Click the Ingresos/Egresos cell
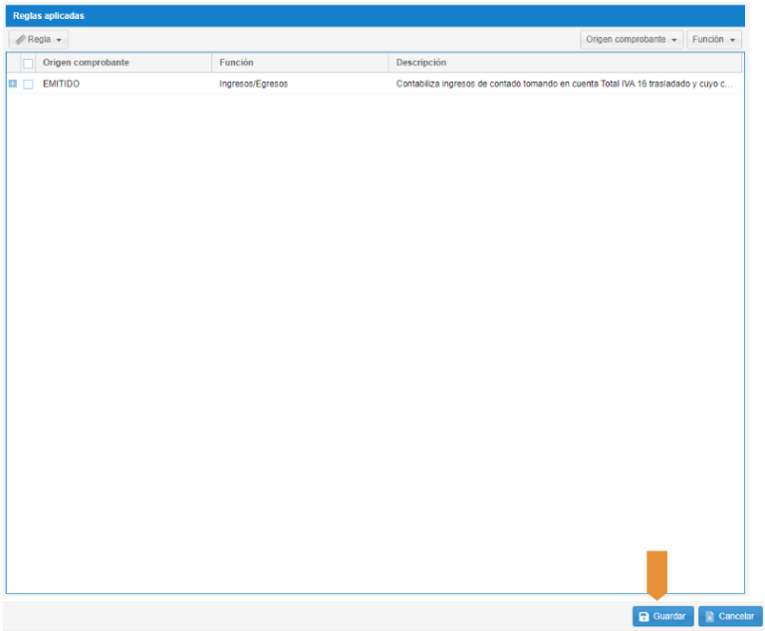Image resolution: width=765 pixels, height=631 pixels. coord(253,84)
